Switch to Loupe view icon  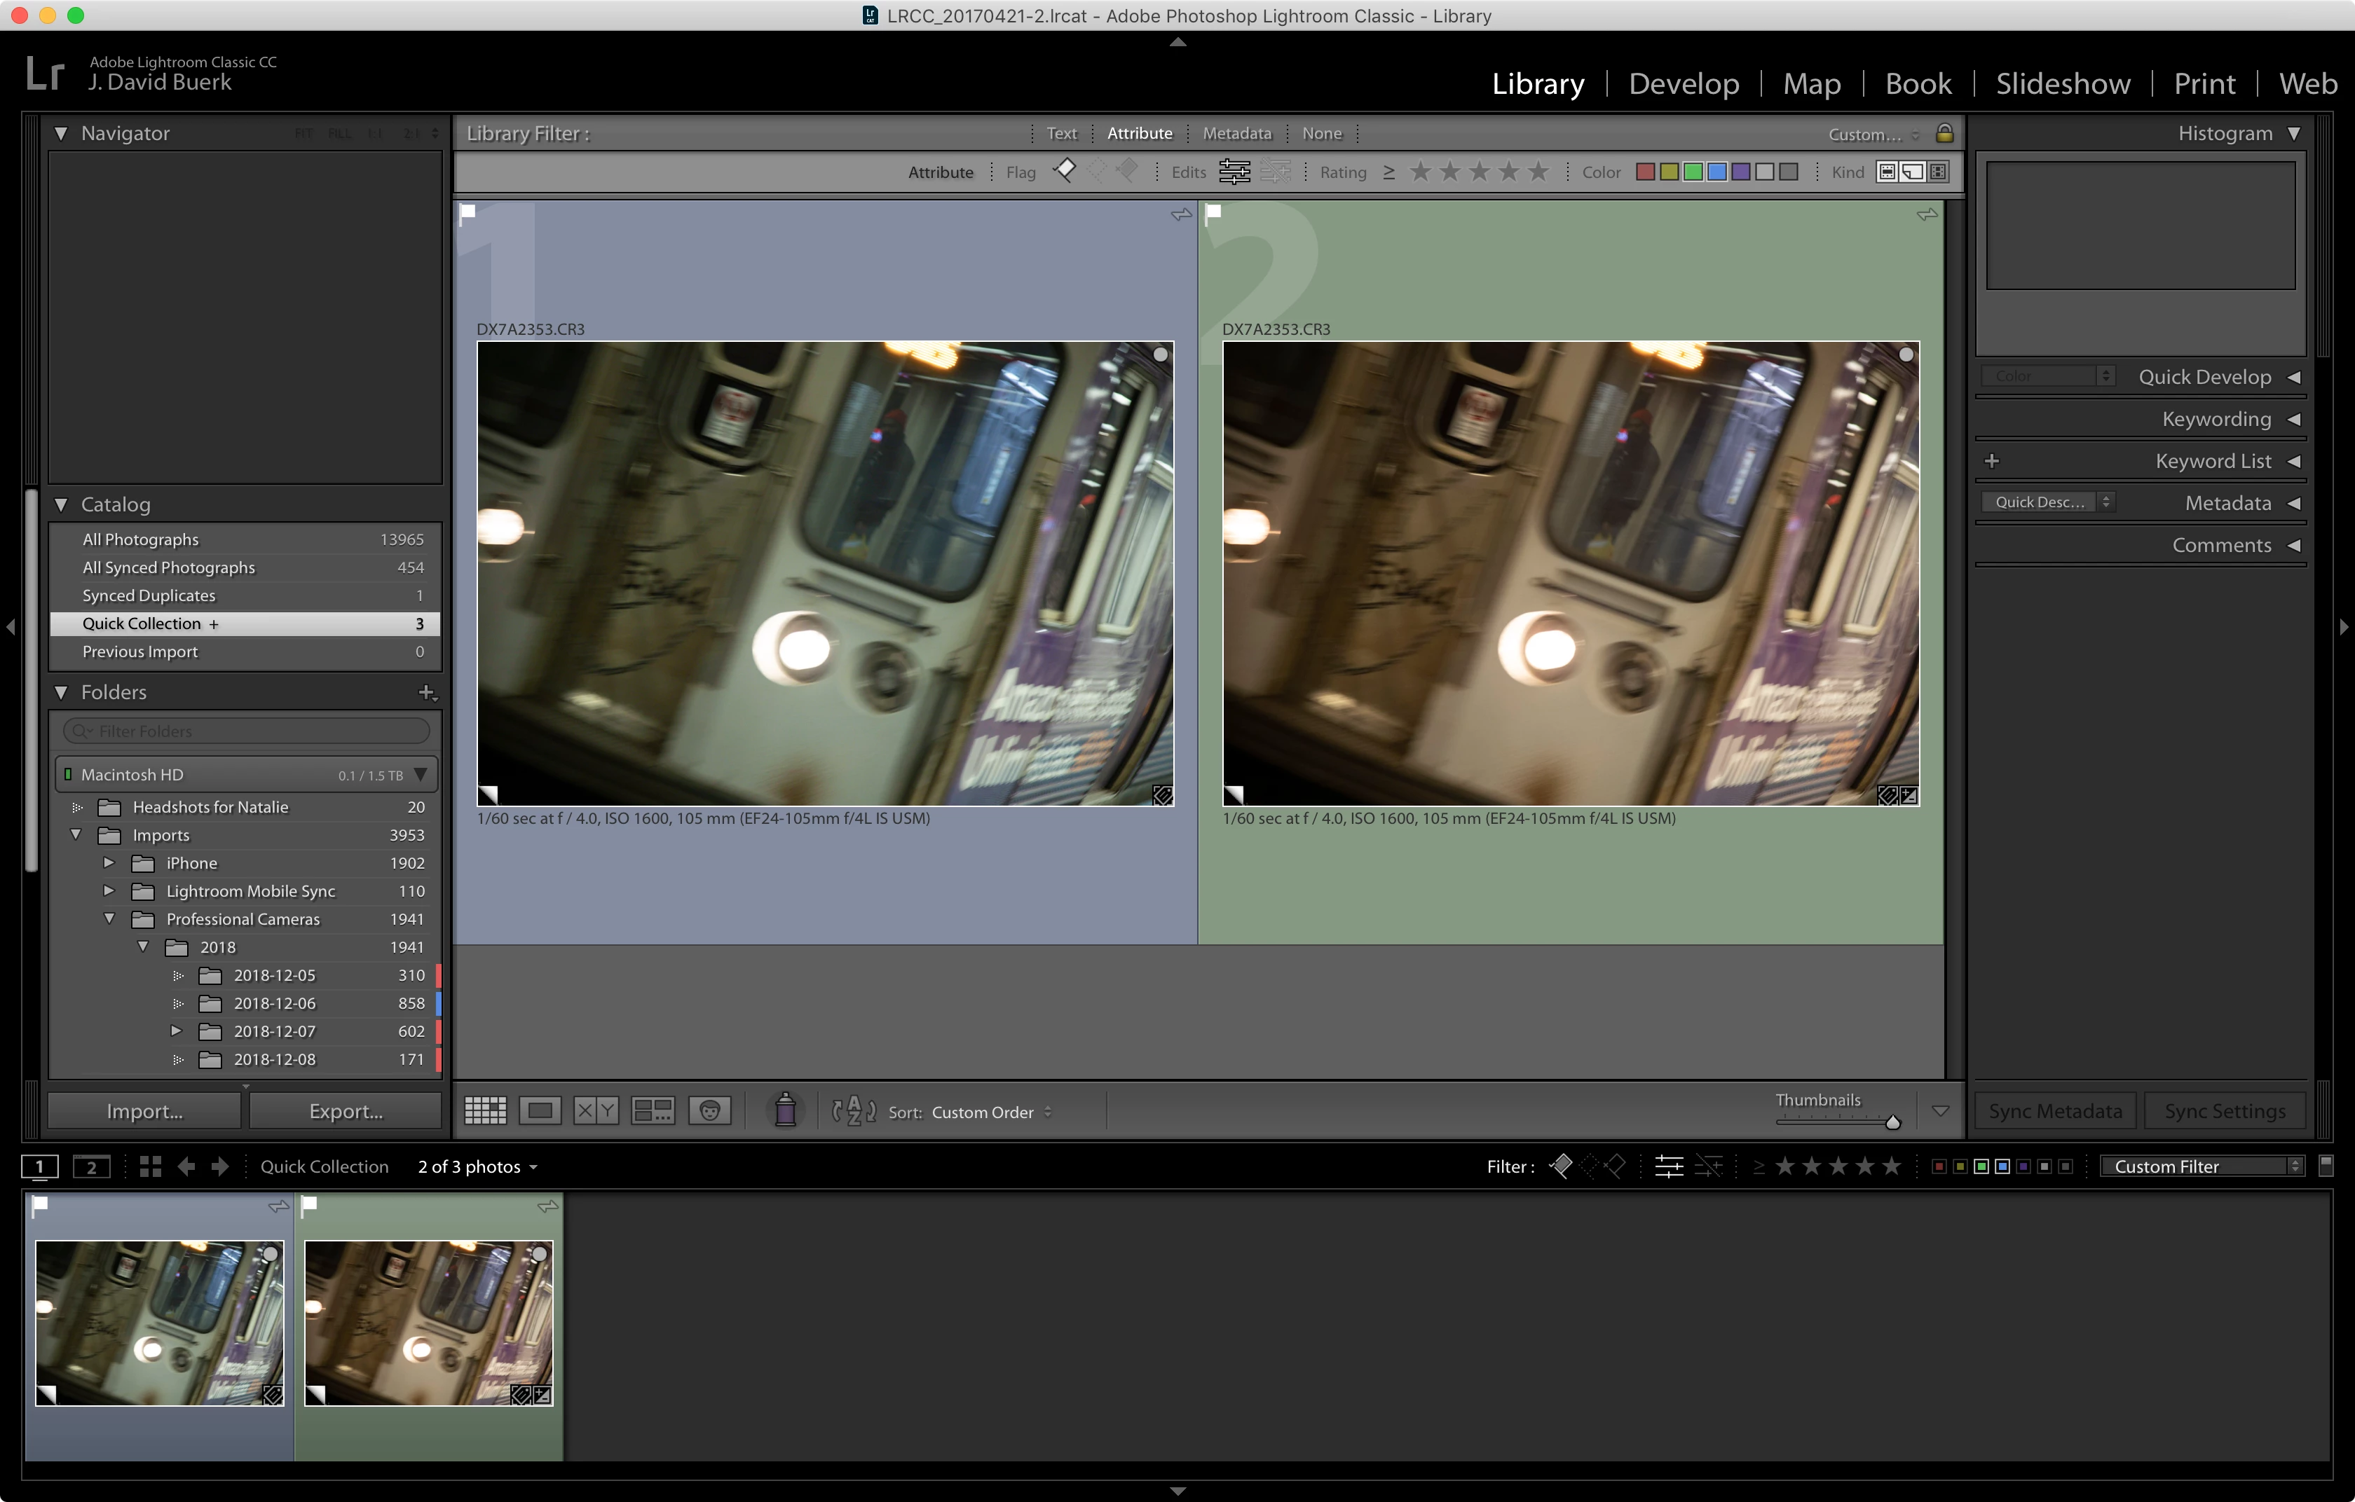click(x=540, y=1111)
